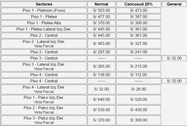Viewport: 187px width, 126px height.
Task: Click the S/ 473.00 Cencosud price
Action: [138, 10]
